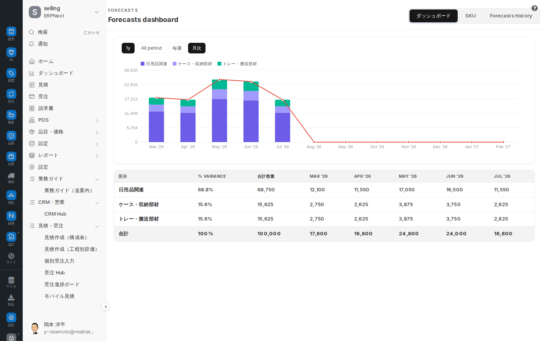The height and width of the screenshot is (341, 546).
Task: Open the CRM Hub sidebar link
Action: 55,214
